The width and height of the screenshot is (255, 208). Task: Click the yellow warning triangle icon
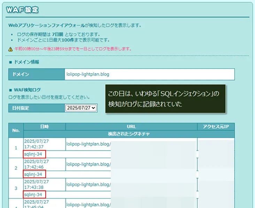click(10, 49)
